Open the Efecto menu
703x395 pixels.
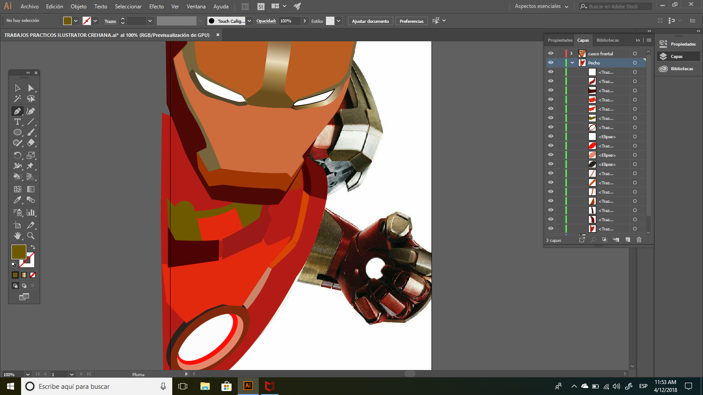coord(156,7)
